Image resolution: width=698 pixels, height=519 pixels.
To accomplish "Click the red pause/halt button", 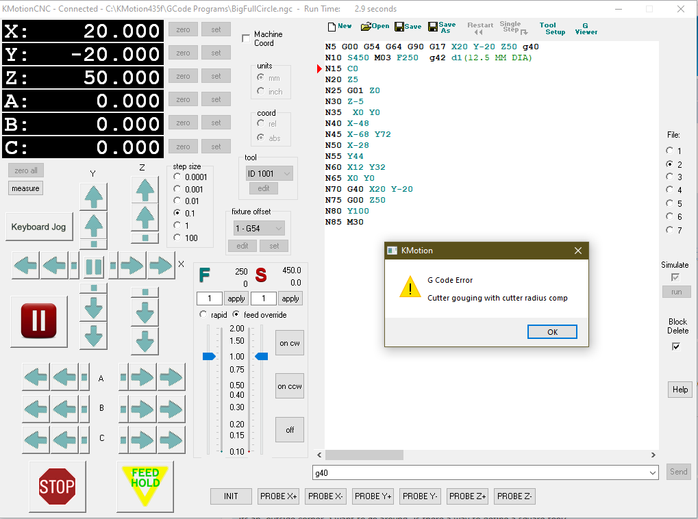I will [39, 321].
